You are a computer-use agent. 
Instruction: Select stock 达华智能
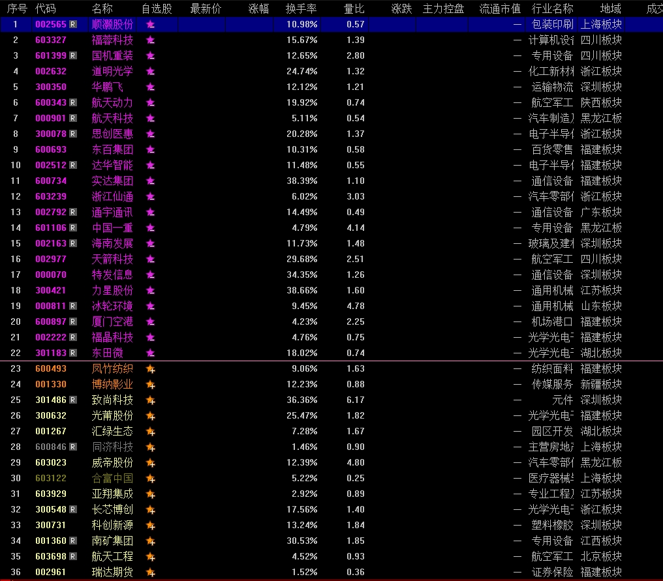click(112, 165)
